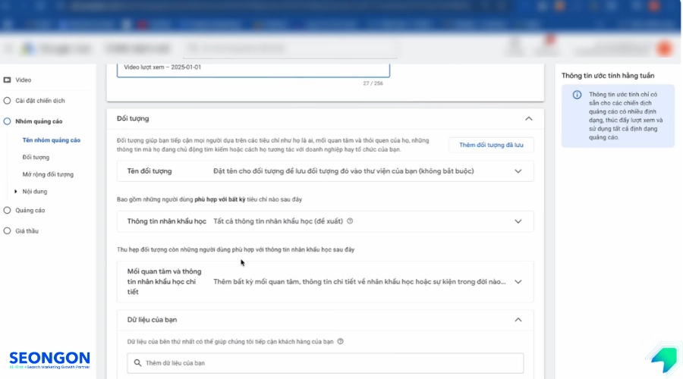This screenshot has width=683, height=379.
Task: Click the search magnifier in data field
Action: 137,363
